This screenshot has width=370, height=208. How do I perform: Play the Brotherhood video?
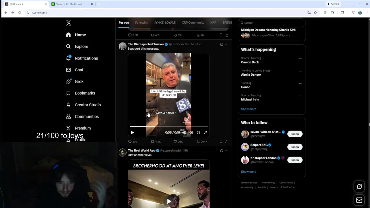pyautogui.click(x=169, y=201)
